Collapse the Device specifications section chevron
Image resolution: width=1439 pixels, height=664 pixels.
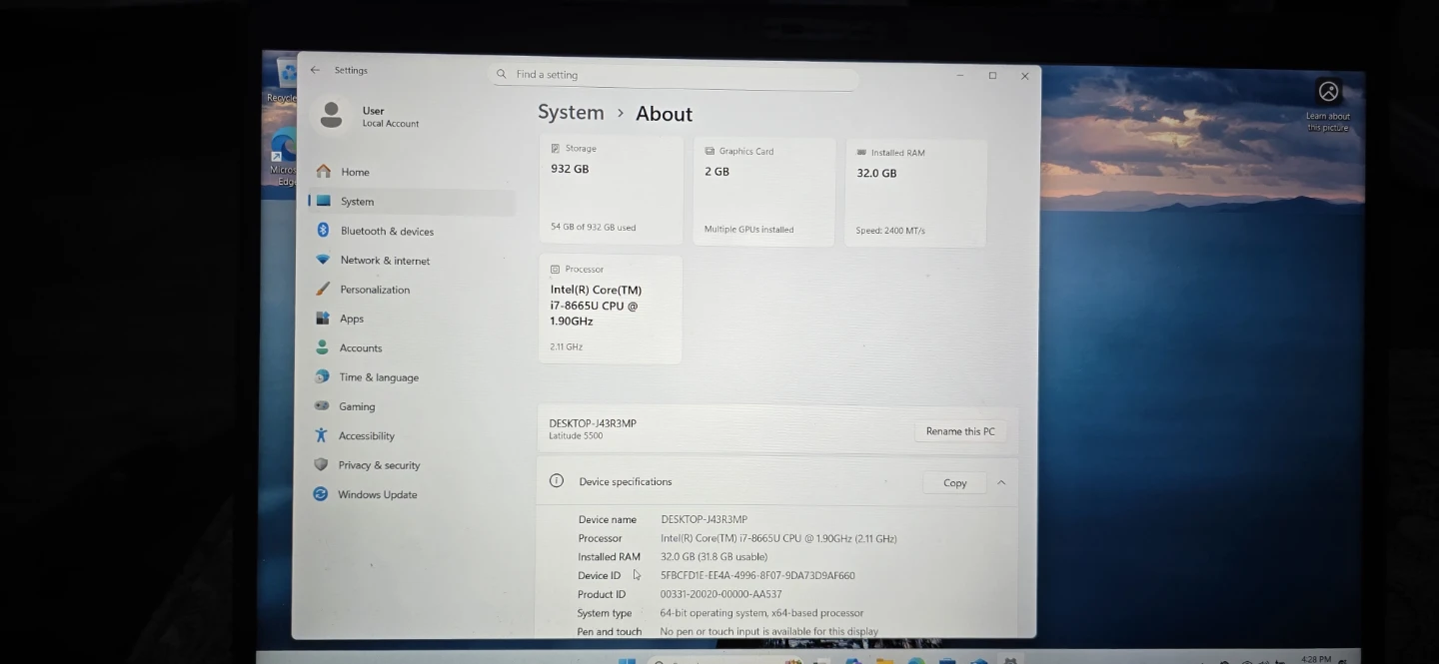tap(1000, 482)
